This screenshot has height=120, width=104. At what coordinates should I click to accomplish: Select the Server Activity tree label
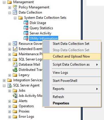point(40,33)
